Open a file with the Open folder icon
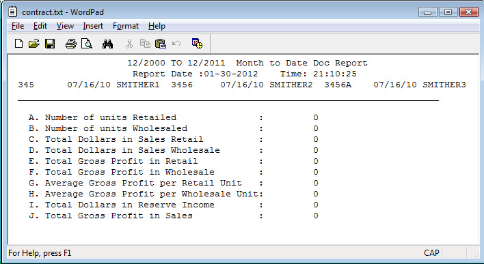 coord(34,44)
